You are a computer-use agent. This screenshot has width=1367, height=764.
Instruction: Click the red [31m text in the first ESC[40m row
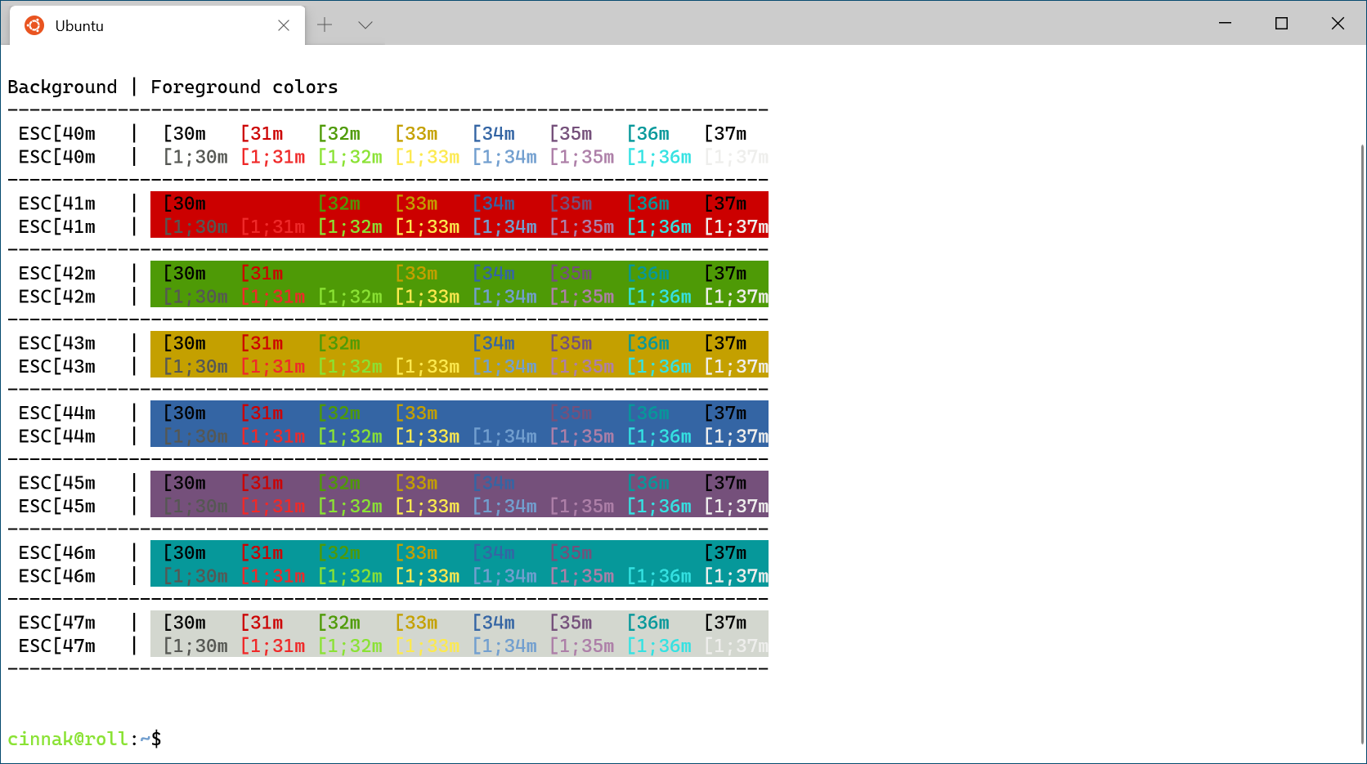262,133
